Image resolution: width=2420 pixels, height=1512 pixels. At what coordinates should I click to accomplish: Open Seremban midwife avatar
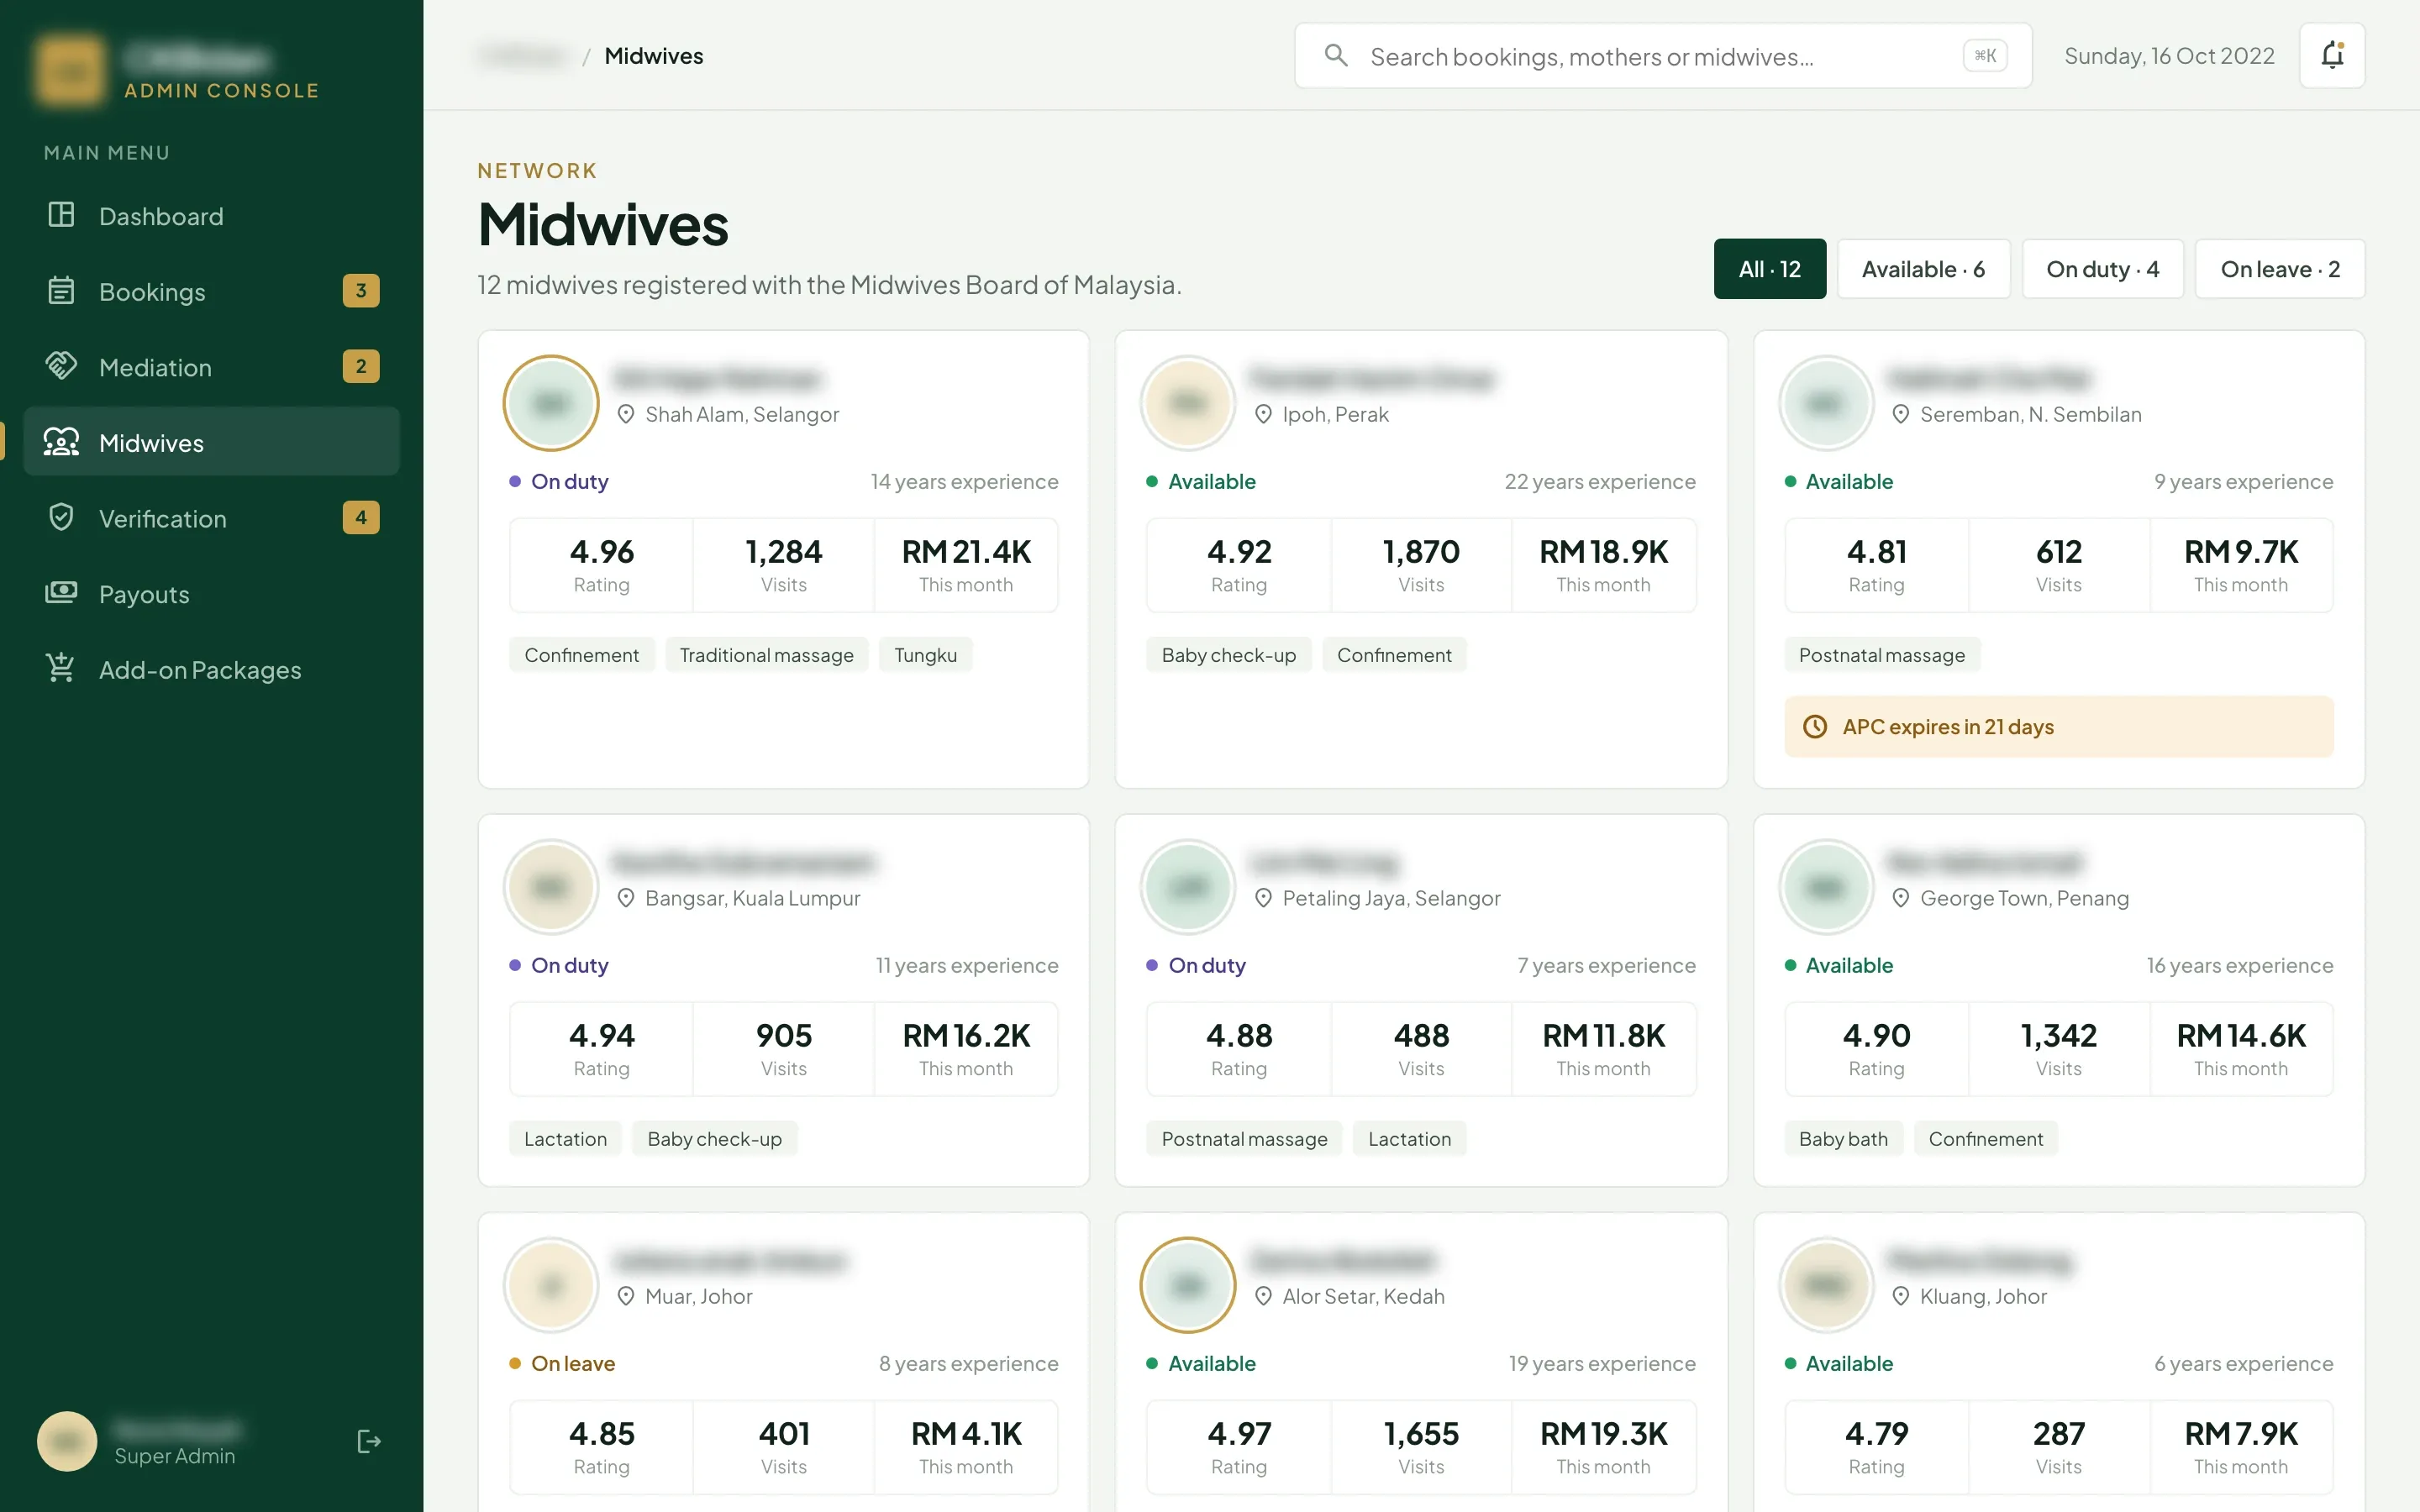coord(1826,403)
